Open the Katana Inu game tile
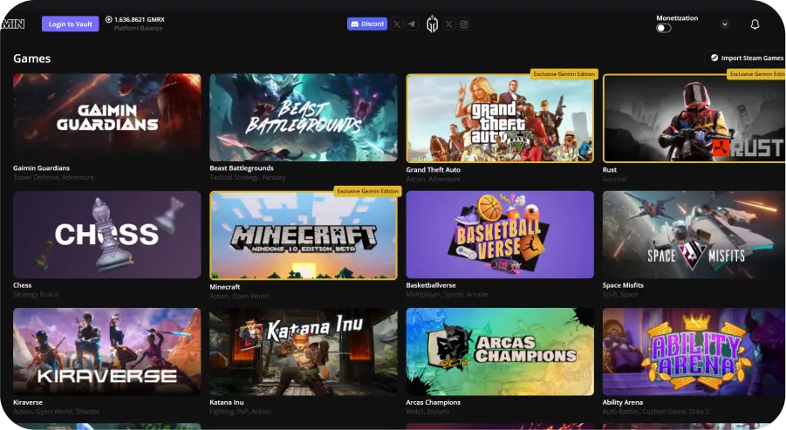 pyautogui.click(x=303, y=352)
